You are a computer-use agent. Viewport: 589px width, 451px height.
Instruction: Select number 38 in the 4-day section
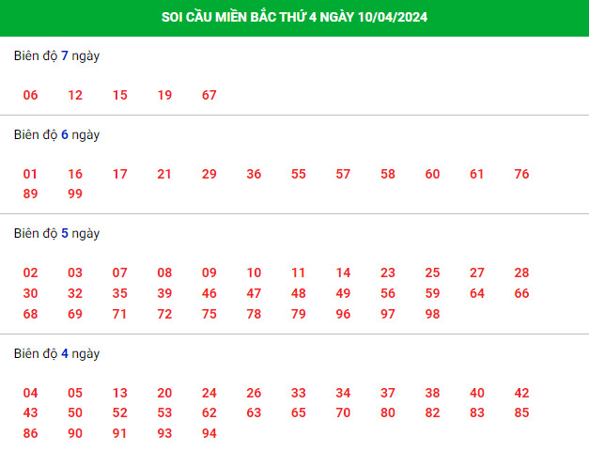[x=432, y=393]
